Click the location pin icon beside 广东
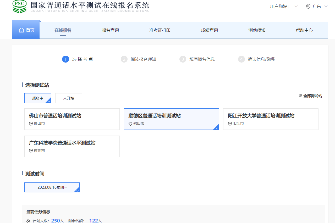This screenshot has width=335, height=223. point(308,7)
